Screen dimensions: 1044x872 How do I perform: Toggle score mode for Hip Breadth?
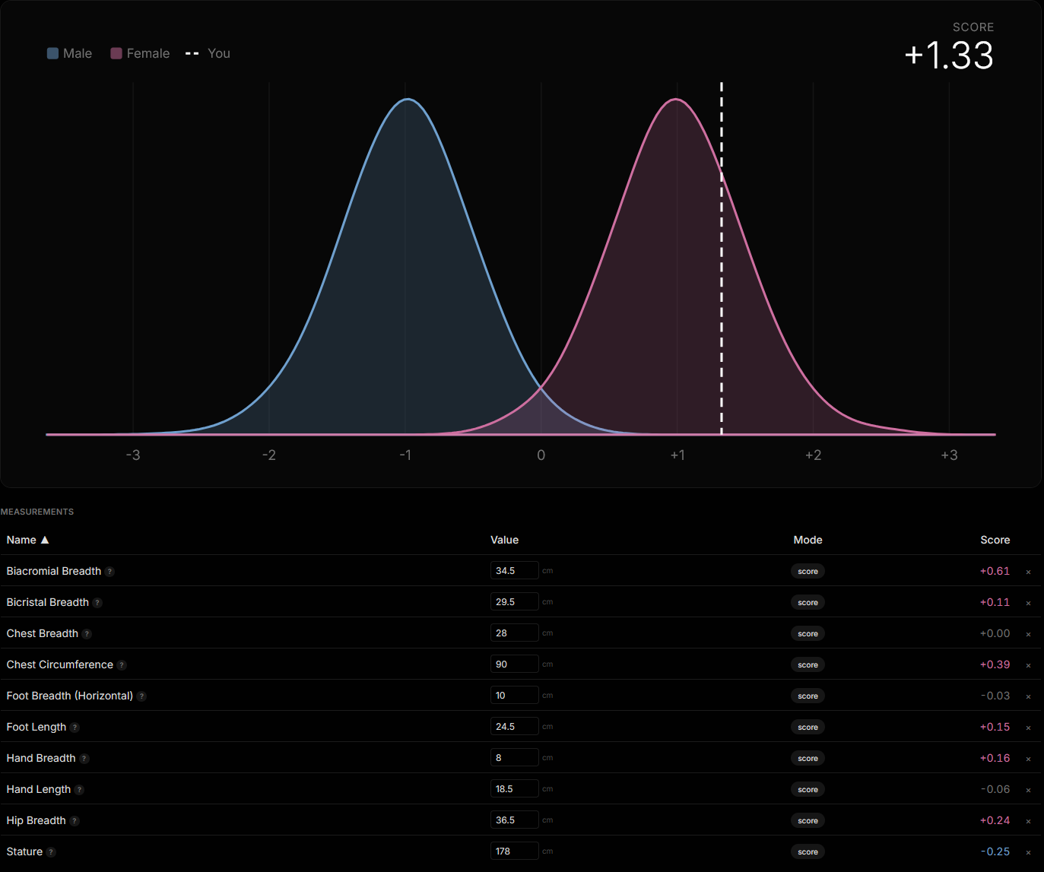coord(808,820)
